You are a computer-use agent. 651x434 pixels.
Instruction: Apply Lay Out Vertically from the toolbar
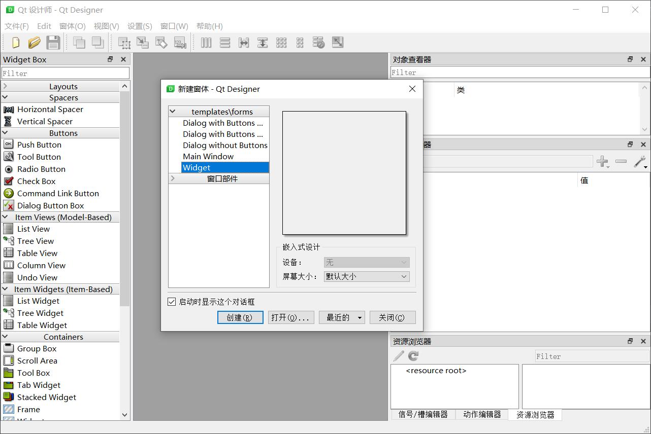pos(224,43)
